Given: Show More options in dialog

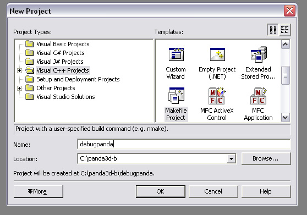Looking at the screenshot, I should (x=39, y=191).
